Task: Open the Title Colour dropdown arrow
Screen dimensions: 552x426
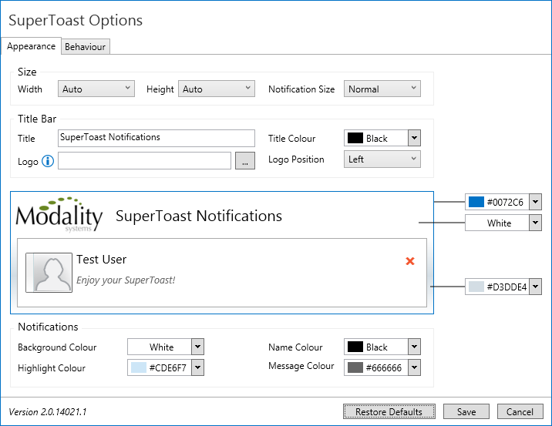Action: (x=414, y=138)
